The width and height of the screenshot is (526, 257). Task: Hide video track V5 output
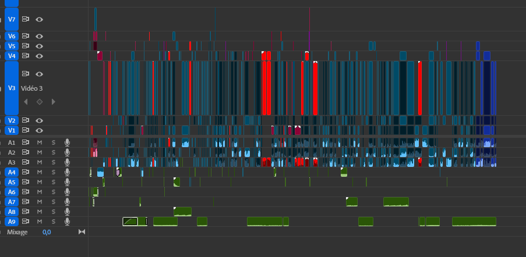tap(39, 46)
